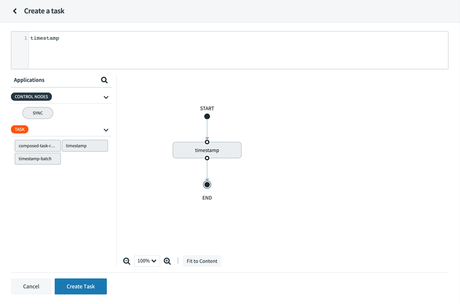Click the orange TASK label badge

coord(20,129)
